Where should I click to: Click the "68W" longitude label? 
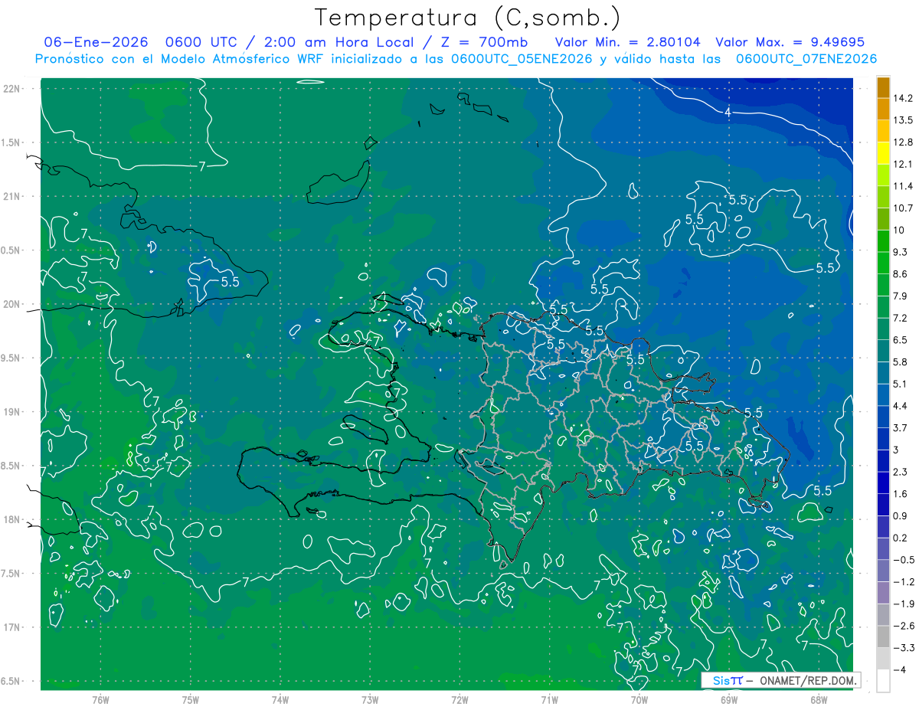pos(819,699)
